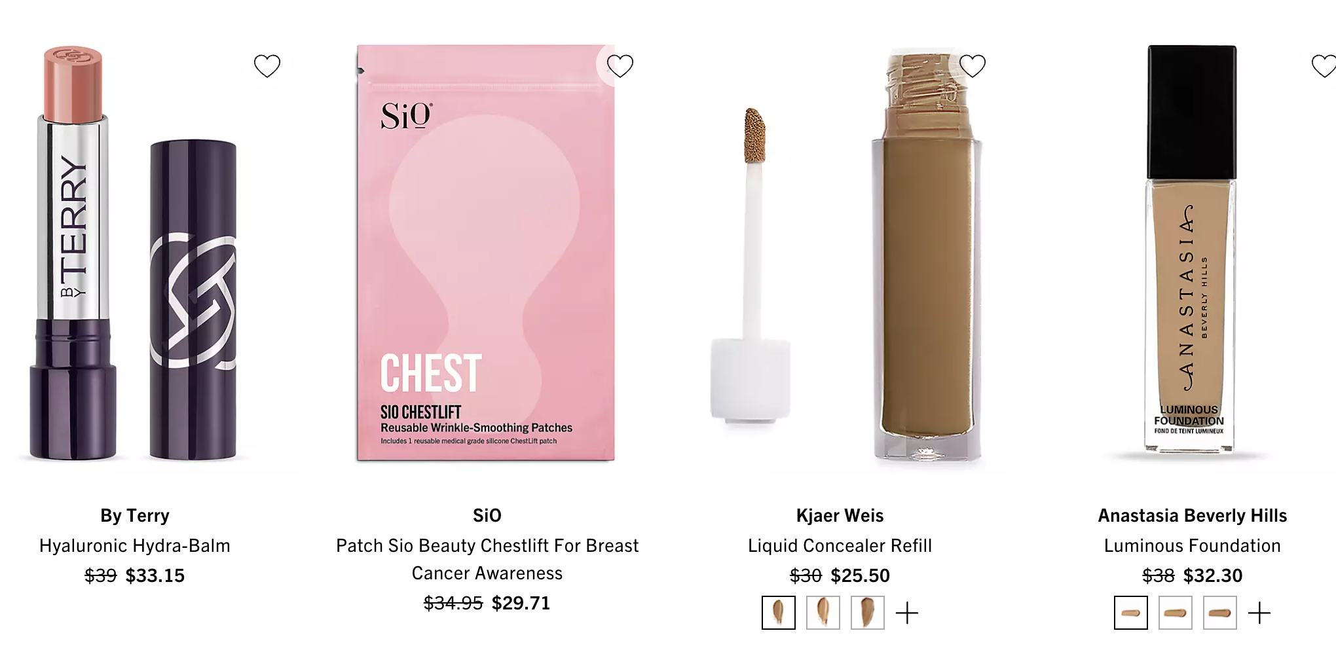Viewport: 1336px width, 652px height.
Task: Open Liquid Concealer Refill product link
Action: pyautogui.click(x=840, y=546)
